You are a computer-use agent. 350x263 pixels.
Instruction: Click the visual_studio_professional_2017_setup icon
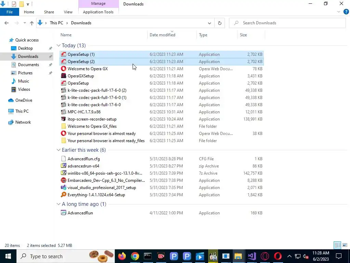click(x=64, y=187)
